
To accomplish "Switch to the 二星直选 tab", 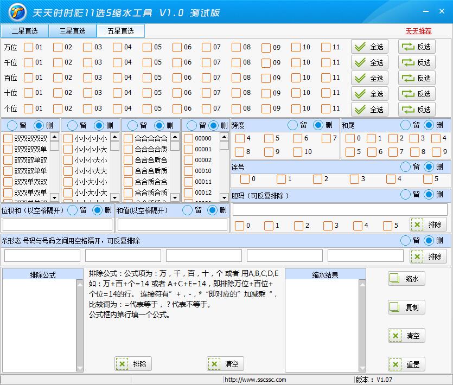I will tap(25, 31).
